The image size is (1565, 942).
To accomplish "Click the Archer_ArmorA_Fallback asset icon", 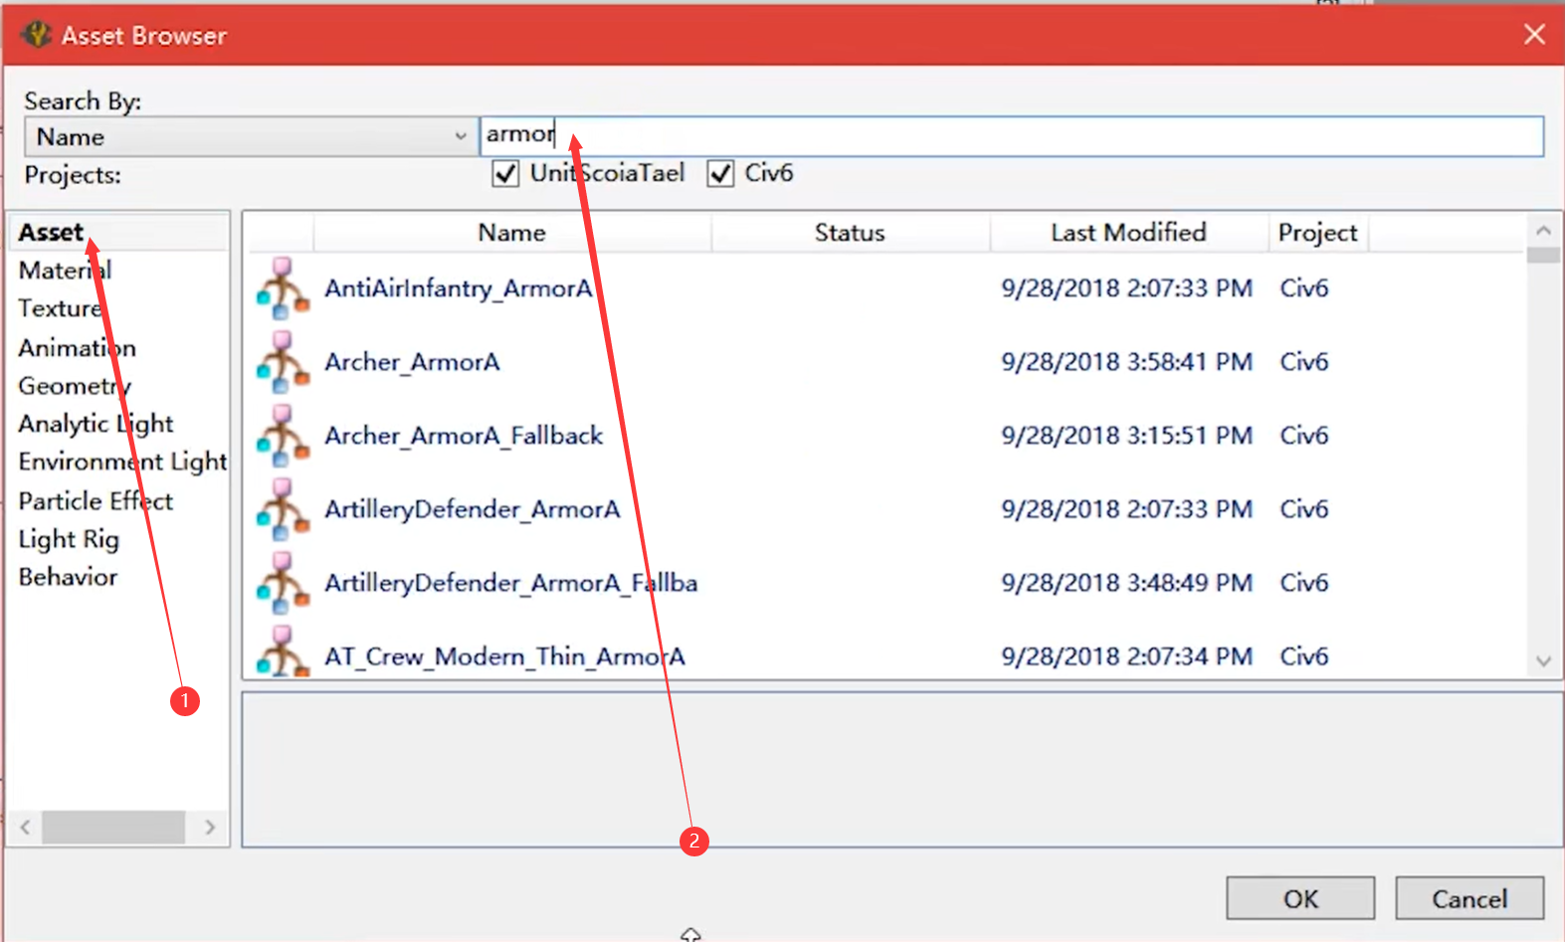I will [283, 436].
